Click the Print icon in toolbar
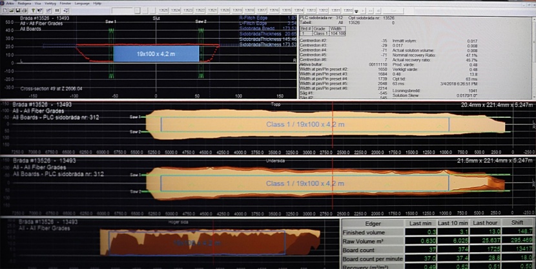 click(24, 10)
